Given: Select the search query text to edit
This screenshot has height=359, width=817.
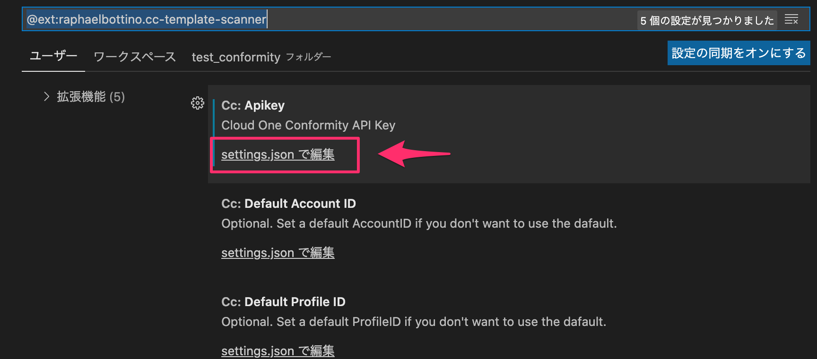Looking at the screenshot, I should coord(143,19).
